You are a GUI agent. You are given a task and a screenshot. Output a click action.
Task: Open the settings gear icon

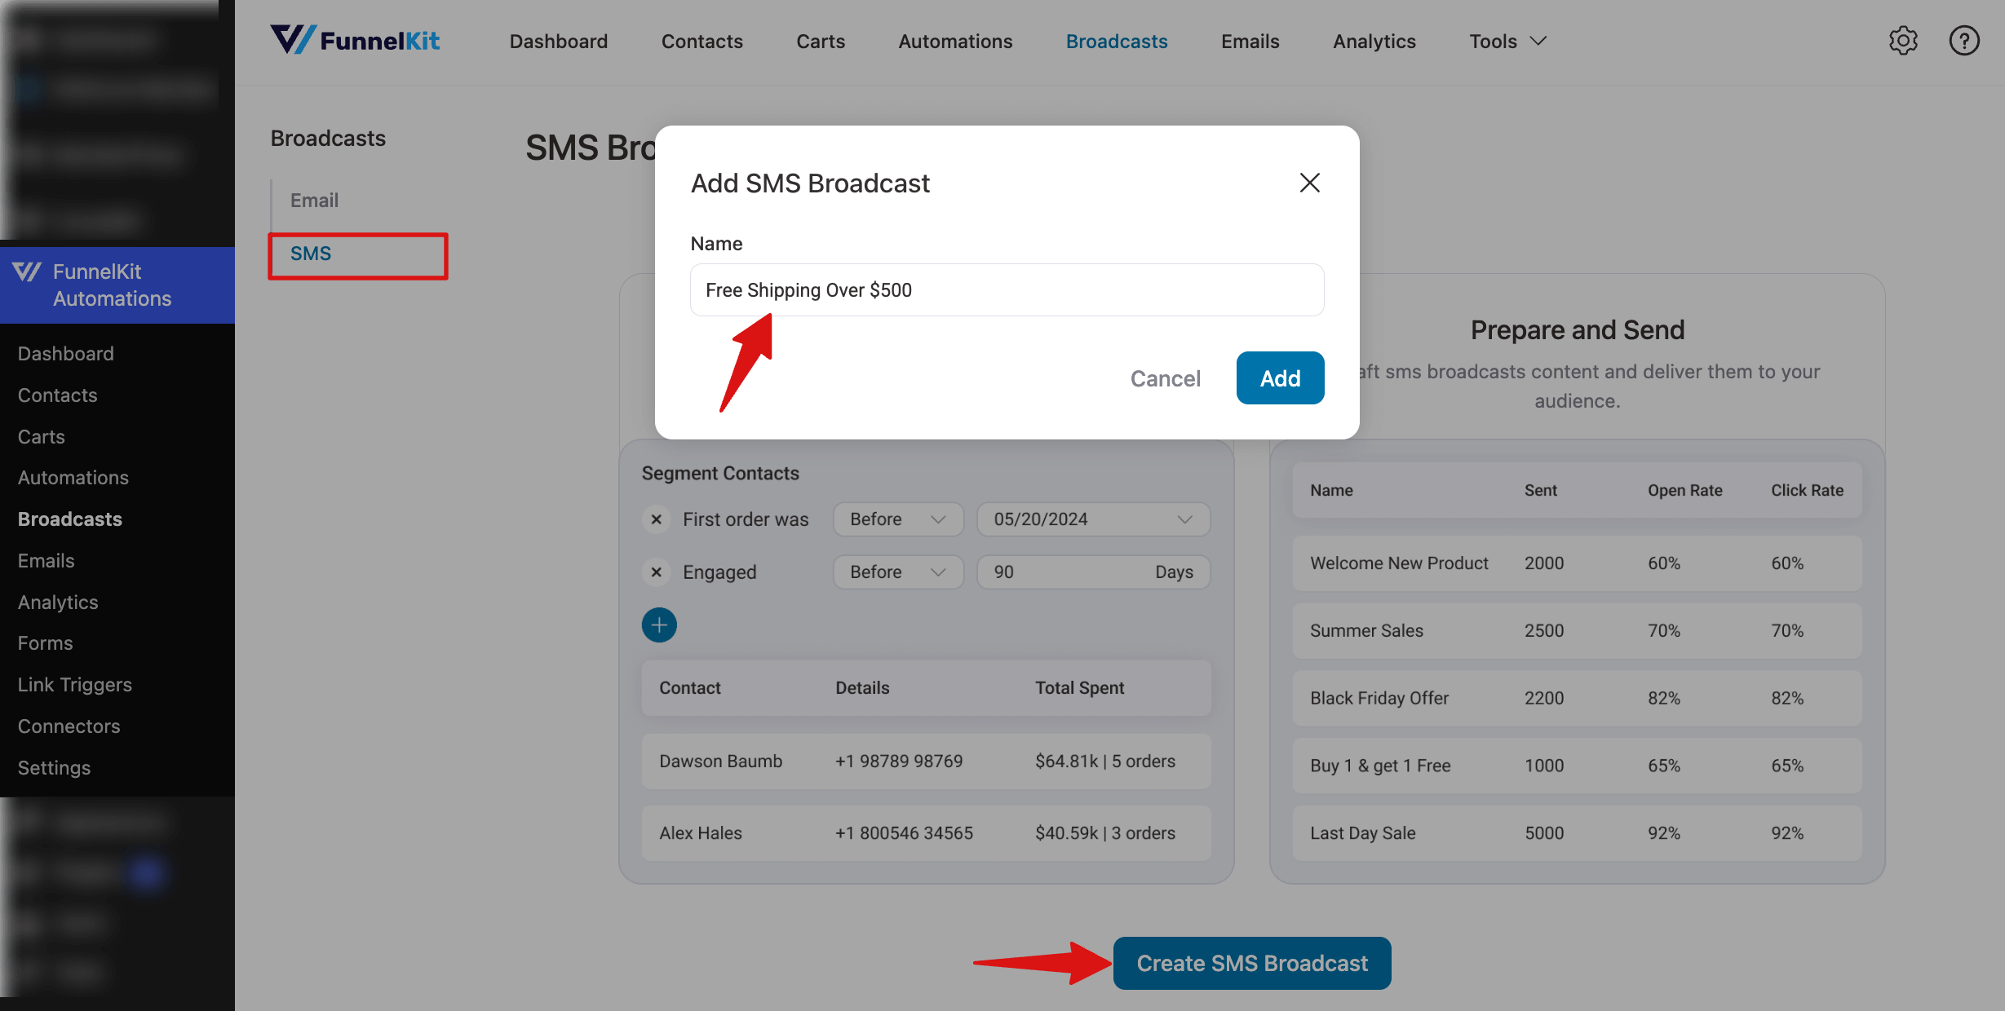(1904, 40)
